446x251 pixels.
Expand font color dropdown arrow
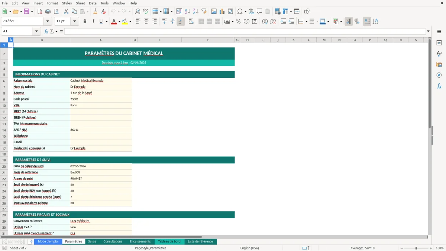pos(119,22)
